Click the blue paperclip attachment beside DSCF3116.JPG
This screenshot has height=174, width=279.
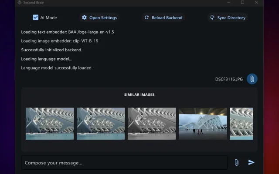(252, 79)
